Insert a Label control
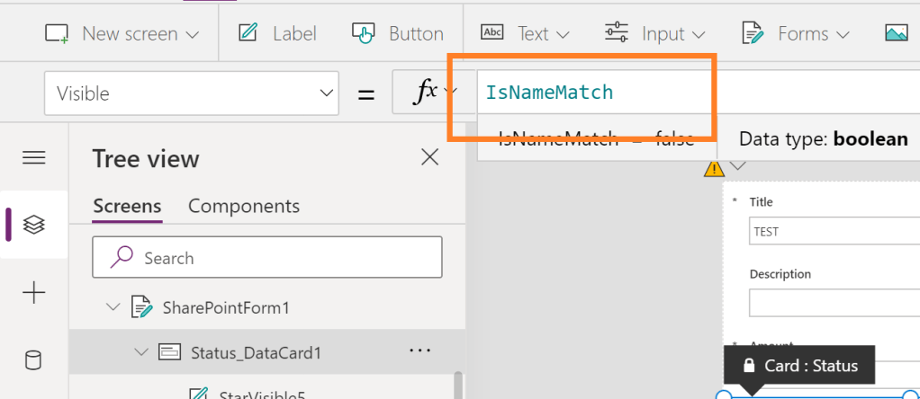Viewport: 920px width, 399px height. pos(277,34)
